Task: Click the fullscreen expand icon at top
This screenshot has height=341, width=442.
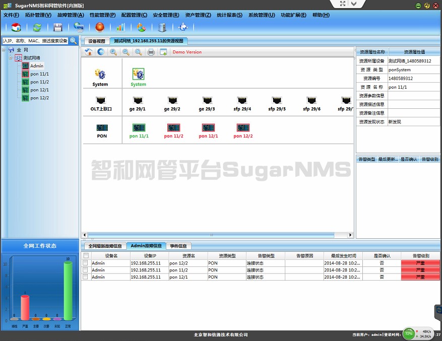Action: click(x=343, y=4)
